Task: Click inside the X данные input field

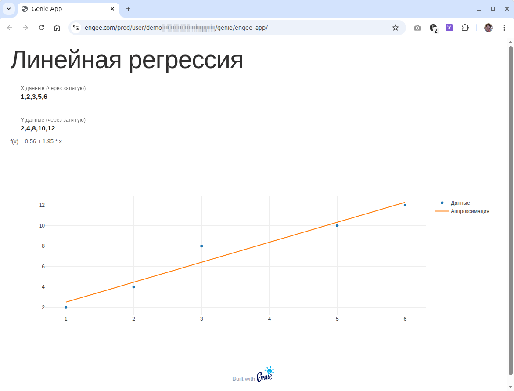Action: 176,97
